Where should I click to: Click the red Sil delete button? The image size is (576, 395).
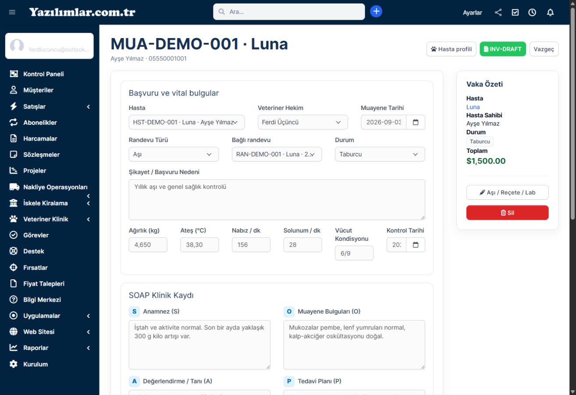tap(507, 212)
